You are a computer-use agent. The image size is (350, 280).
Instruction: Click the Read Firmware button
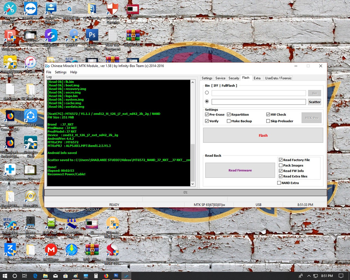tap(240, 170)
